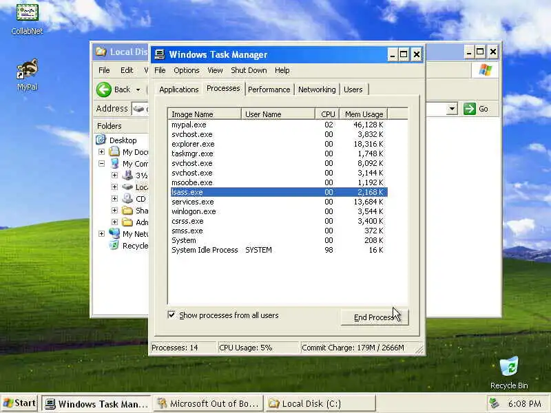Click the Start button
Image resolution: width=551 pixels, height=413 pixels.
(x=20, y=403)
